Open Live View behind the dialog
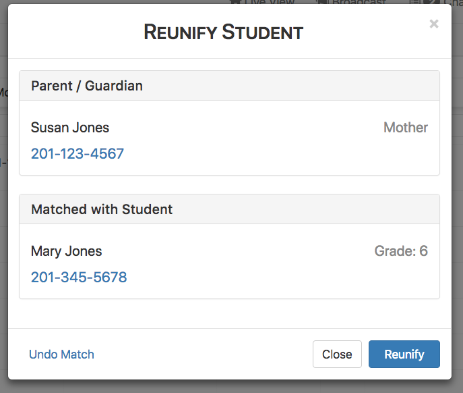This screenshot has width=463, height=393. [270, 2]
